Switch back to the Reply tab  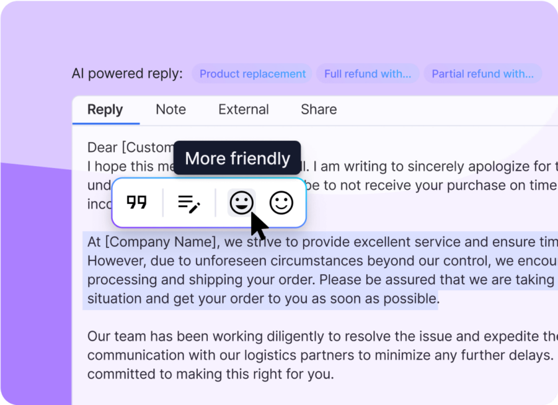coord(106,110)
